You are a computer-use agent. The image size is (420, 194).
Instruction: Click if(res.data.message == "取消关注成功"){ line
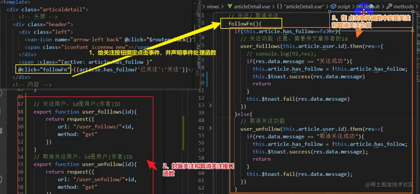305,136
